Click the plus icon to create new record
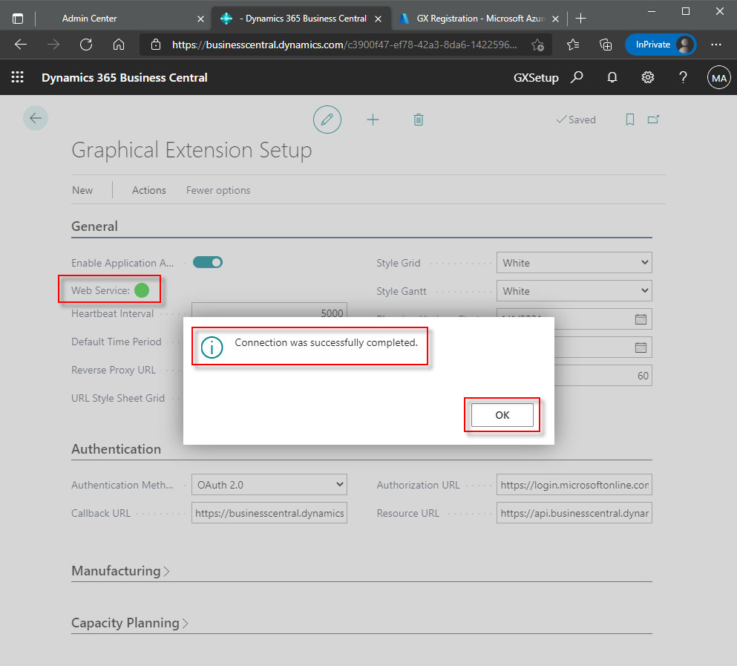The height and width of the screenshot is (666, 737). [x=373, y=120]
